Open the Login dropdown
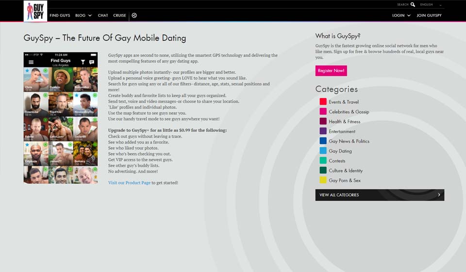 [x=401, y=16]
